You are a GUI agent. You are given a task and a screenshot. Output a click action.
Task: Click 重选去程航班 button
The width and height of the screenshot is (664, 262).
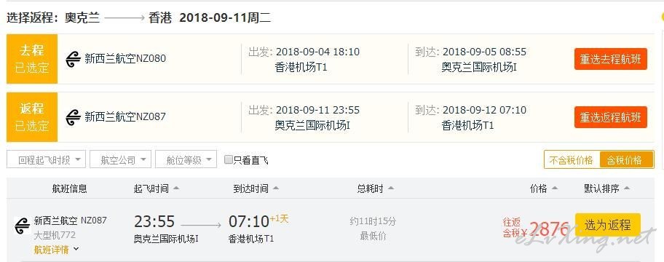coord(611,59)
